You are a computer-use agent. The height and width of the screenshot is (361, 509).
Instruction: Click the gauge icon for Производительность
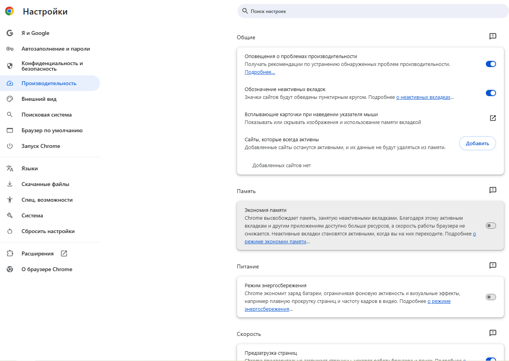click(10, 83)
